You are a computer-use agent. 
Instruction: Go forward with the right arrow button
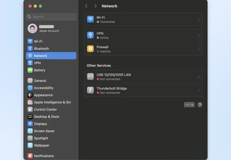95,6
